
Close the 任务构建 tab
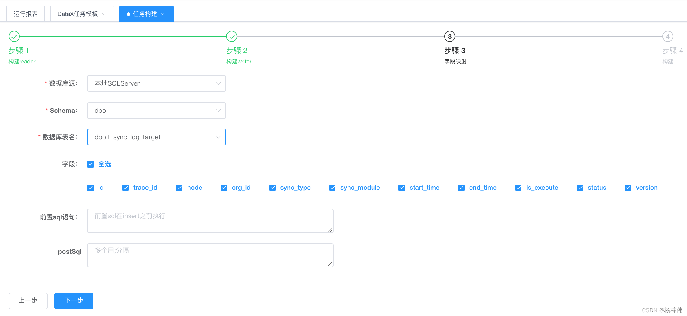coord(163,14)
